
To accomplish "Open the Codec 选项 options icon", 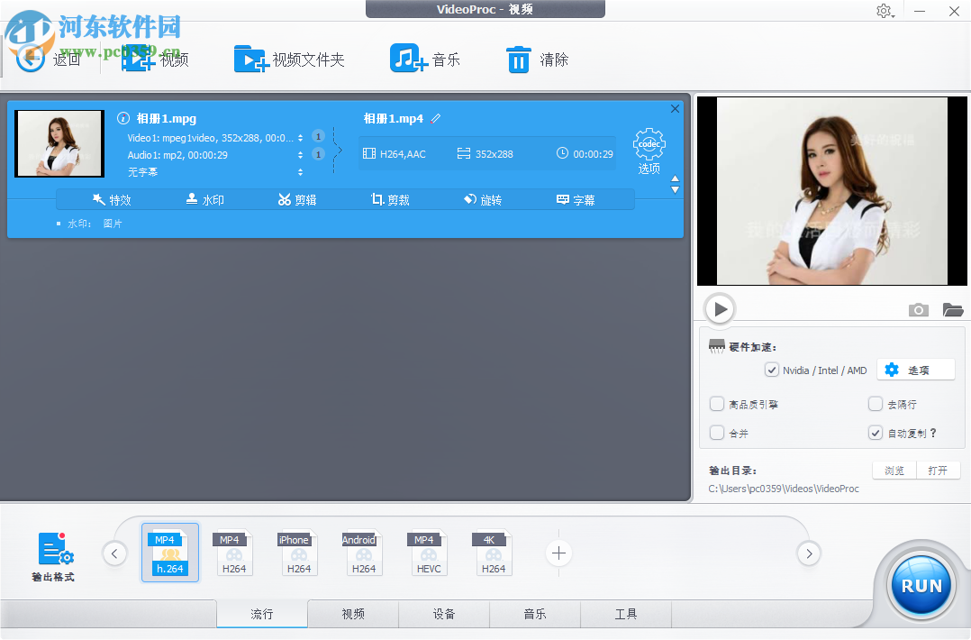I will point(649,144).
